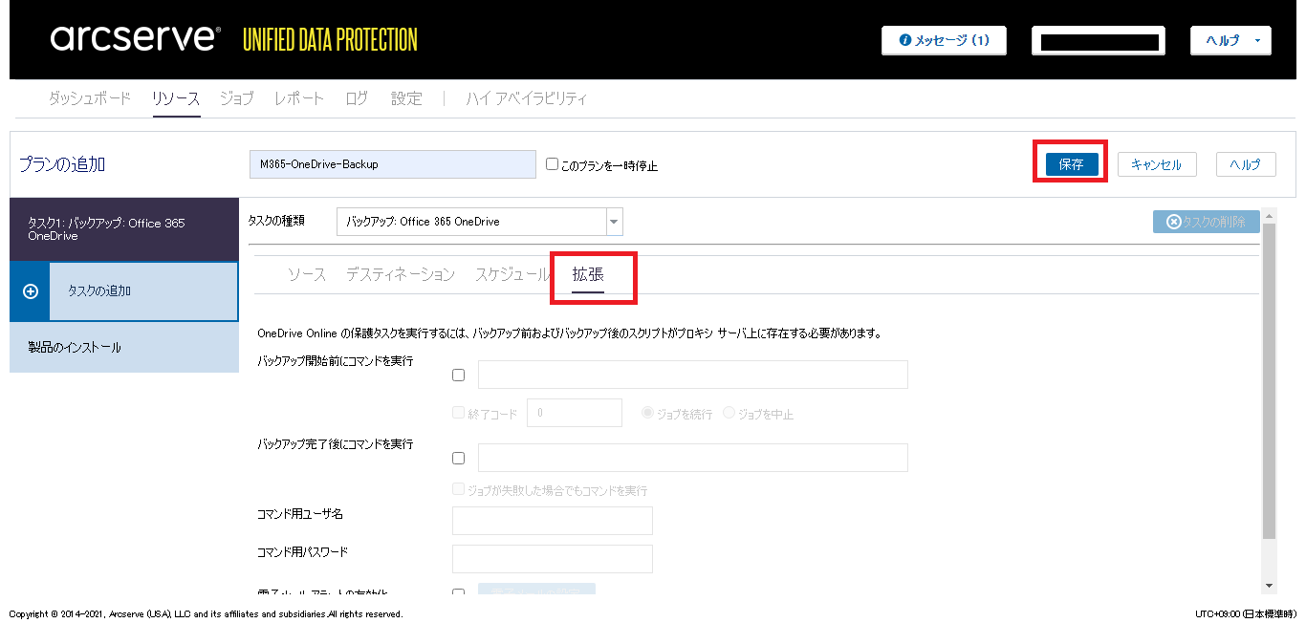Screen dimensions: 1306x623
Task: Click the plan name field M365-OneDrive-Backup
Action: point(393,164)
